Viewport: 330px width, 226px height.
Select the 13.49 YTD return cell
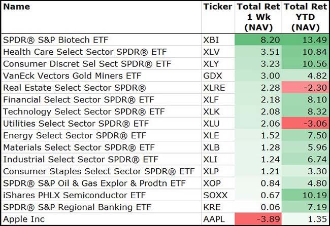coord(305,40)
